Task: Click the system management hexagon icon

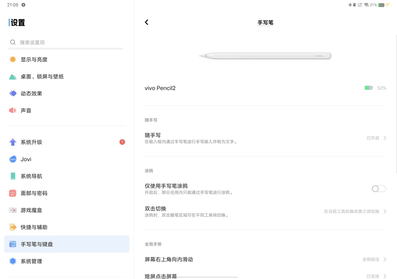Action: tap(13, 261)
